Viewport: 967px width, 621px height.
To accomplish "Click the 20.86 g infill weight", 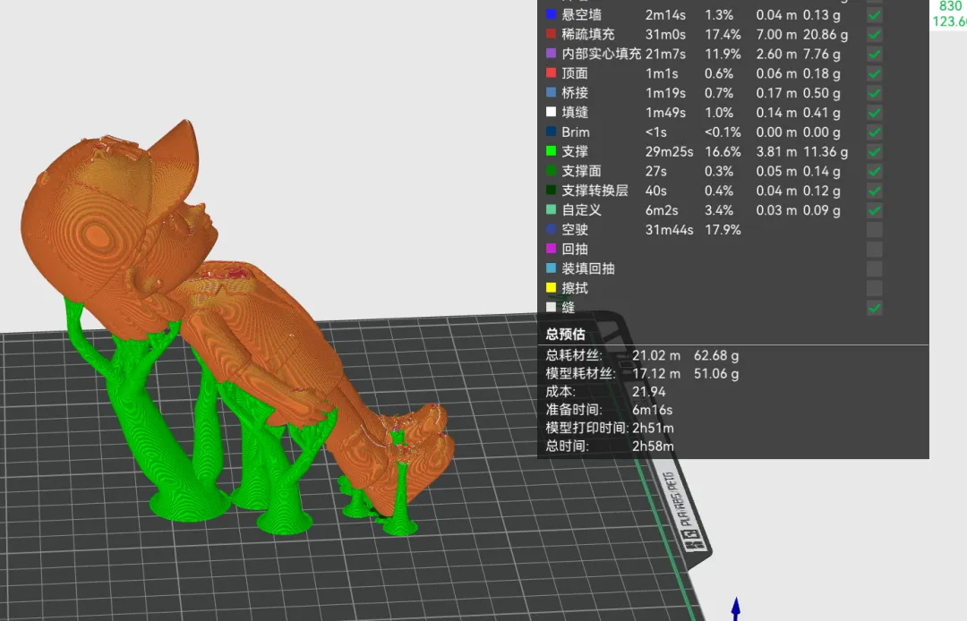I will (x=826, y=35).
